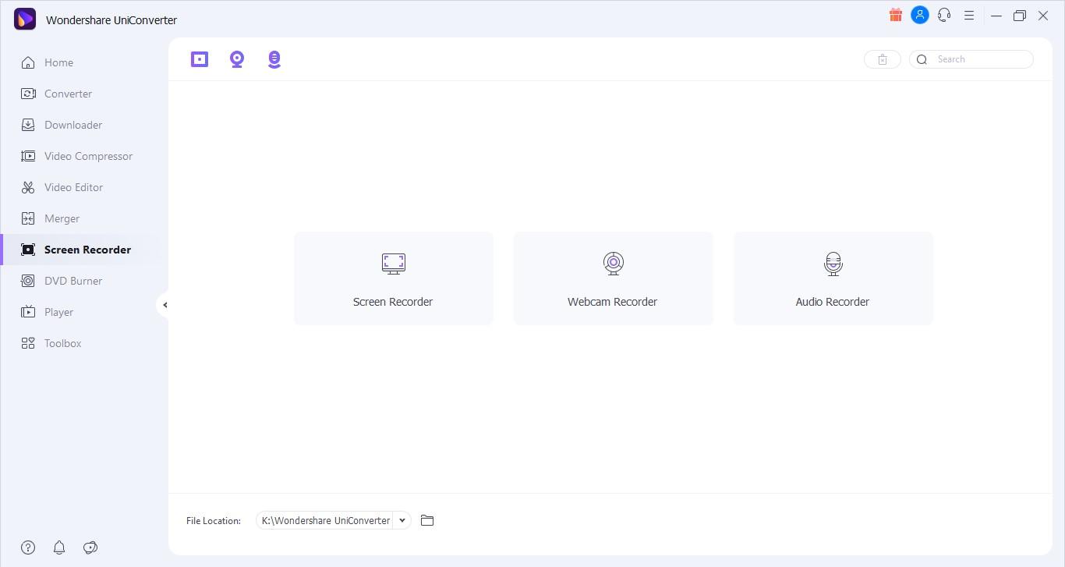Minimize the UniConverter window
Image resolution: width=1065 pixels, height=567 pixels.
tap(996, 16)
